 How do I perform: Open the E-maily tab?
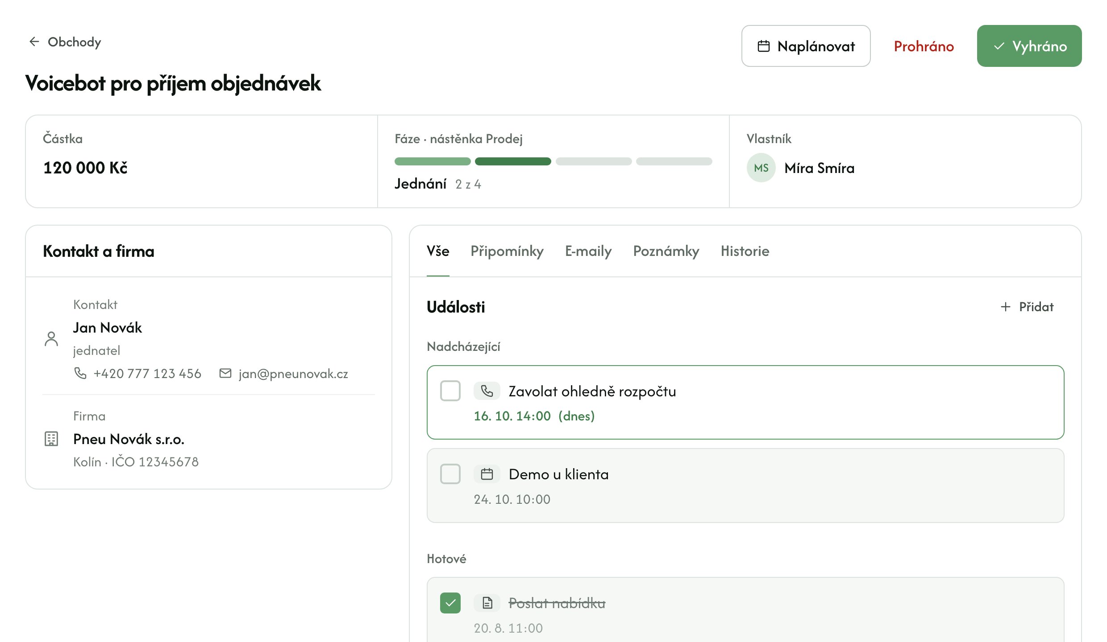point(588,251)
